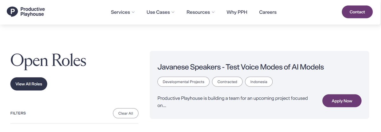Go to the Why PPH page
Image resolution: width=381 pixels, height=132 pixels.
pyautogui.click(x=237, y=12)
